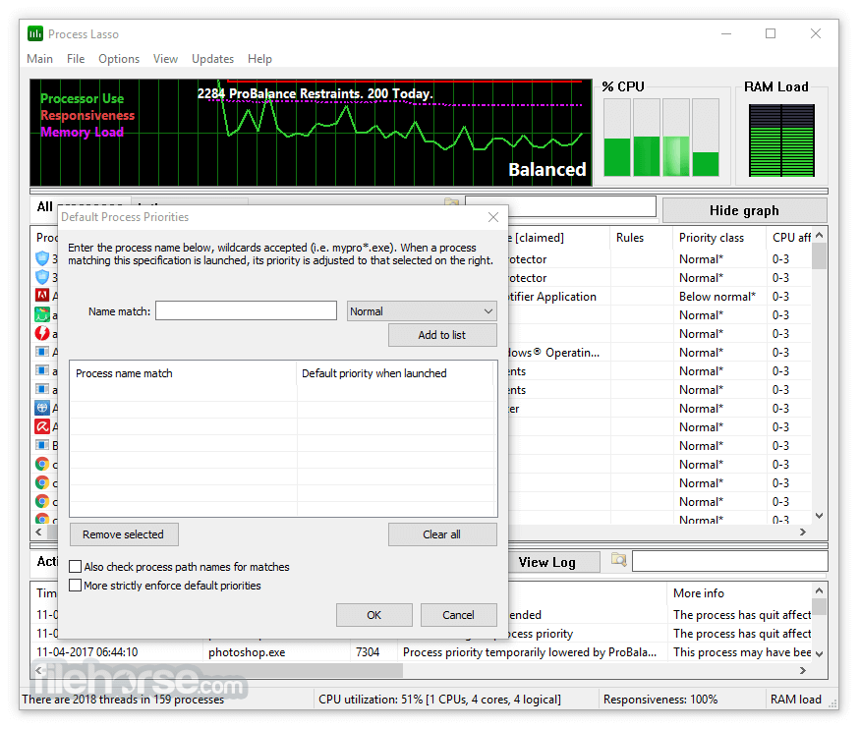Screen dimensions: 860x729
Task: Sort by Default priority when launched column
Action: [x=394, y=373]
